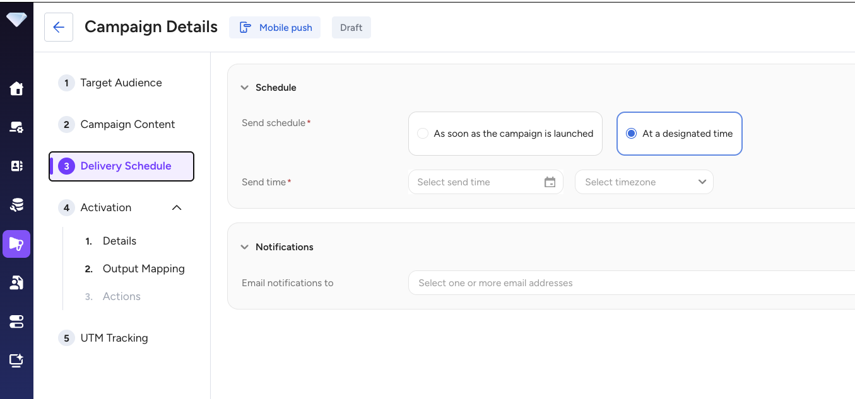Screen dimensions: 855x399
Task: Click the Mobile push channel badge
Action: point(274,28)
